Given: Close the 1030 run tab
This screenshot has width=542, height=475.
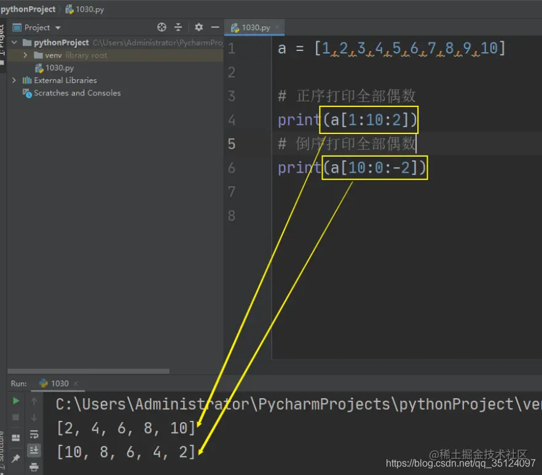Looking at the screenshot, I should click(76, 383).
